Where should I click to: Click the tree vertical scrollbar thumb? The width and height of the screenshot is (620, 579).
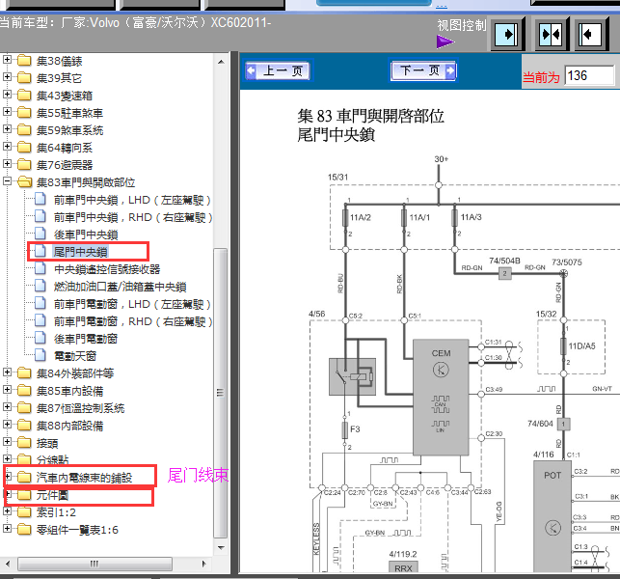tap(221, 393)
